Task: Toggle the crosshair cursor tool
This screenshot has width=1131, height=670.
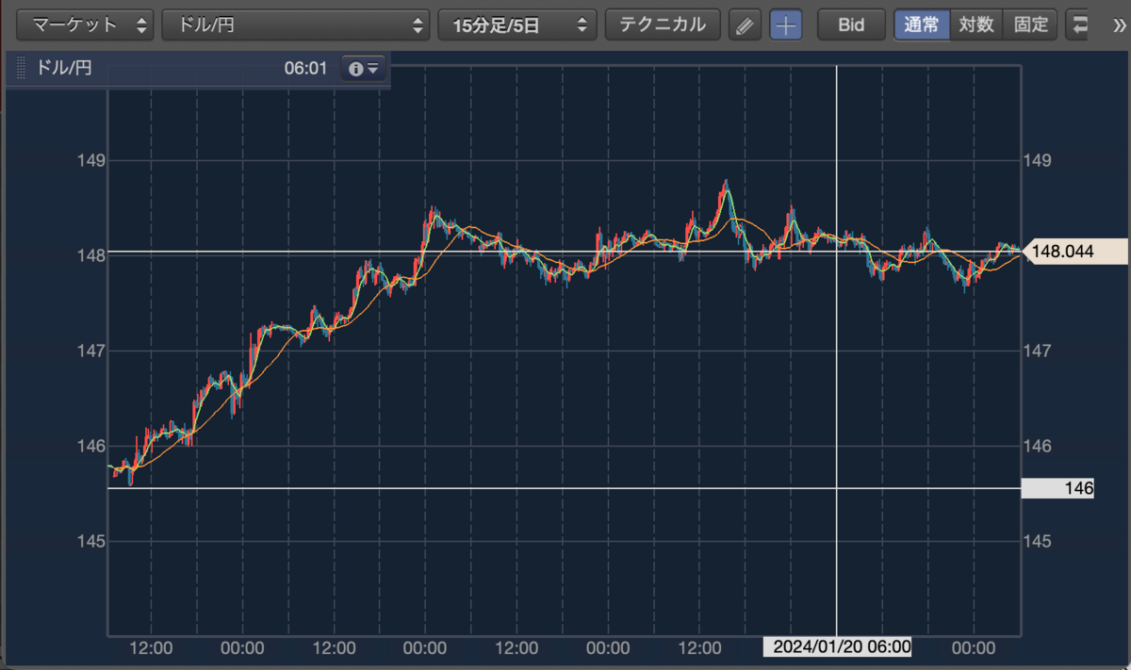Action: click(786, 25)
